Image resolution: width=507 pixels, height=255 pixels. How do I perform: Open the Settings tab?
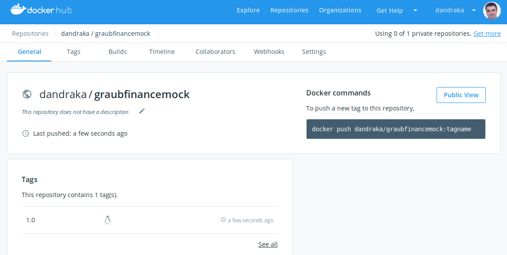point(314,52)
